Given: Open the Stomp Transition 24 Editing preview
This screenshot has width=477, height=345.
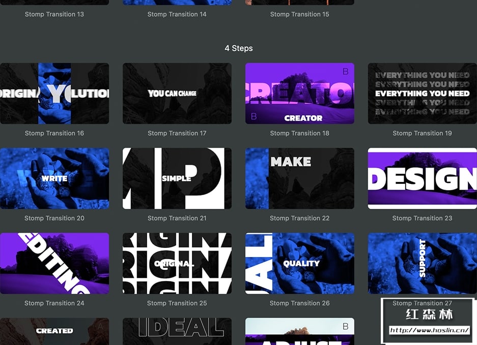Looking at the screenshot, I should (54, 264).
